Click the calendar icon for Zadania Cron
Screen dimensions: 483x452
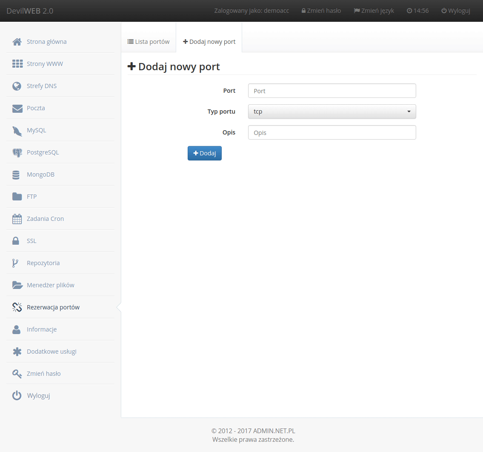pyautogui.click(x=17, y=219)
